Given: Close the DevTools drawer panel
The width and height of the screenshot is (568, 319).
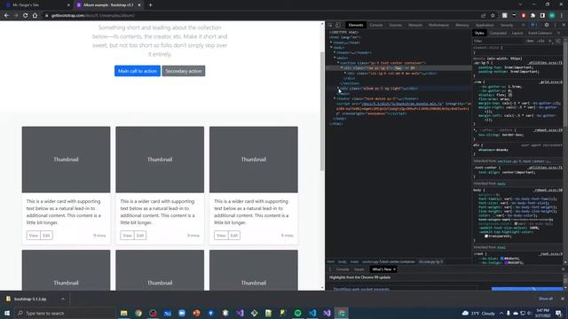Looking at the screenshot, I should click(563, 269).
